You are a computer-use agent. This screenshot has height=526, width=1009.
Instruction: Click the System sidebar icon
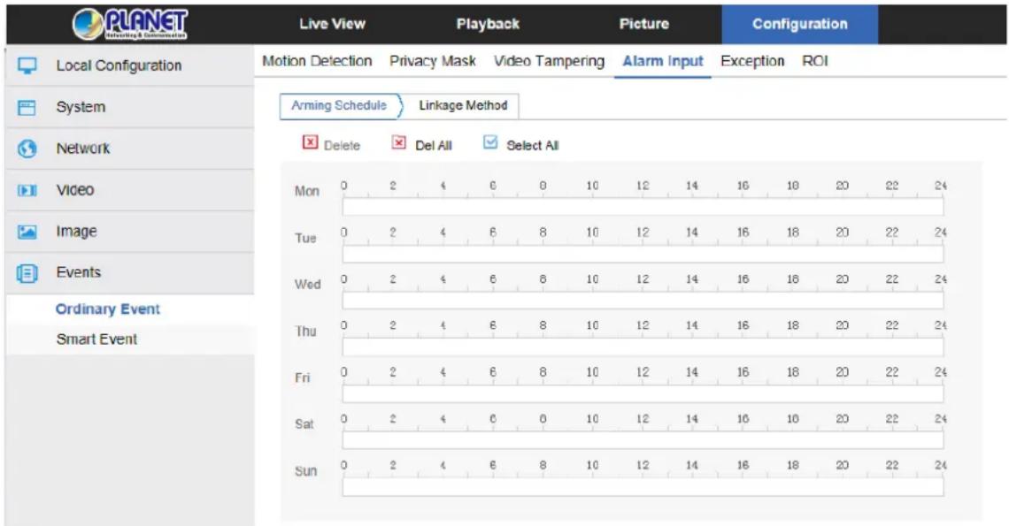(x=27, y=107)
